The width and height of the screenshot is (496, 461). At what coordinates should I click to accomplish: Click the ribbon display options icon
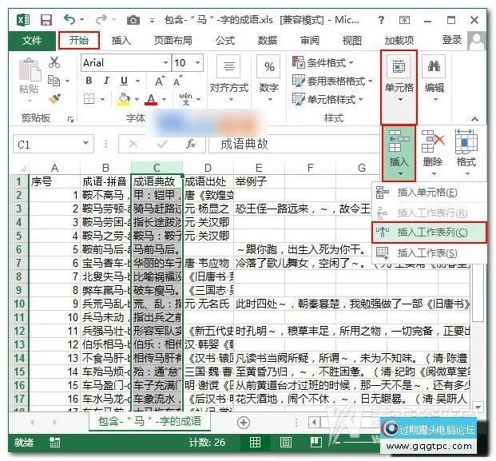click(x=404, y=20)
